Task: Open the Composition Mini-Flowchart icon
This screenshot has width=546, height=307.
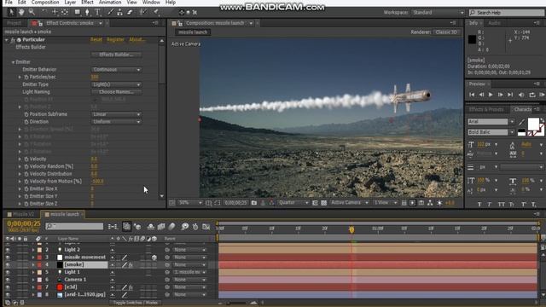Action: (113, 227)
